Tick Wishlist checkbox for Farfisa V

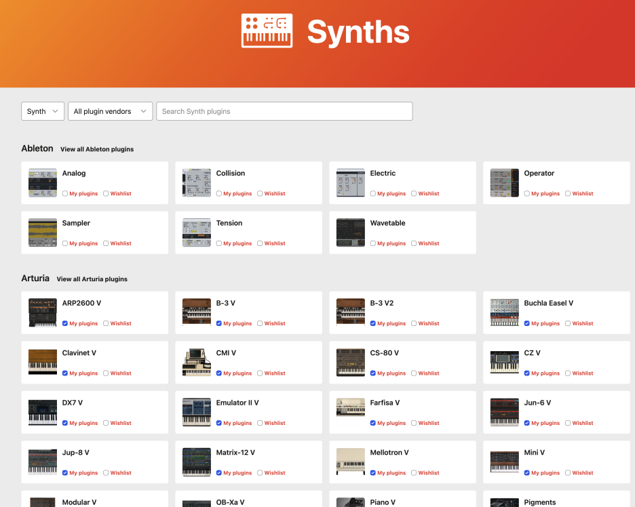pos(413,423)
